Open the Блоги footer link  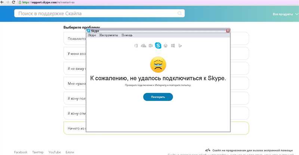tap(70, 152)
